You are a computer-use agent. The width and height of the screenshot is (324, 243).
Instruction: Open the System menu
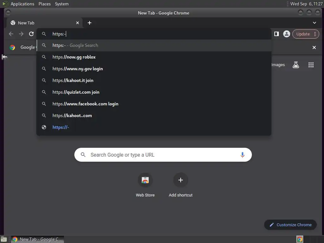pos(62,4)
